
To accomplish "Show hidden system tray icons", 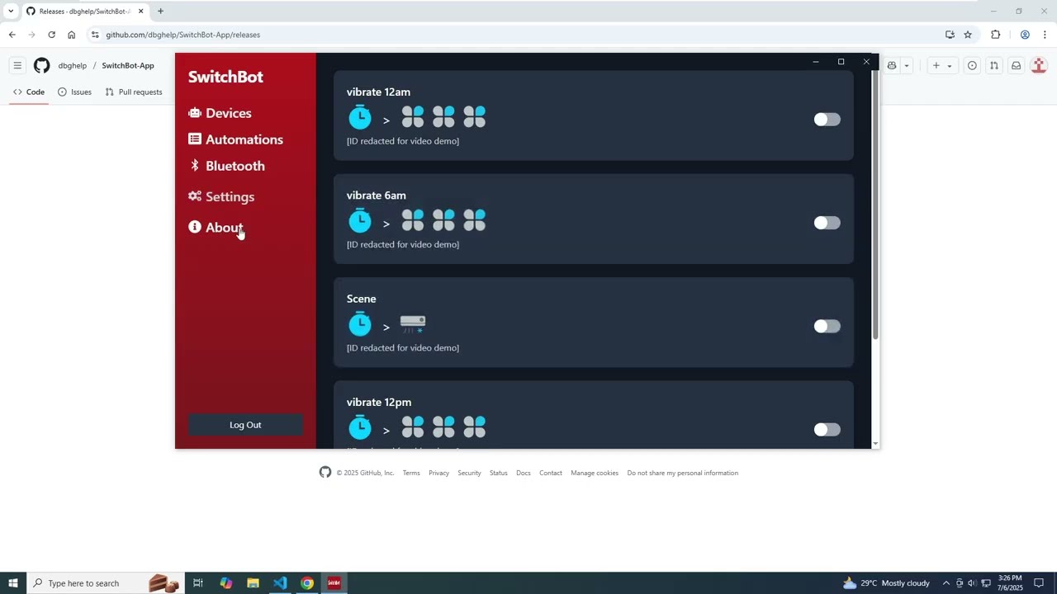I will point(946,583).
